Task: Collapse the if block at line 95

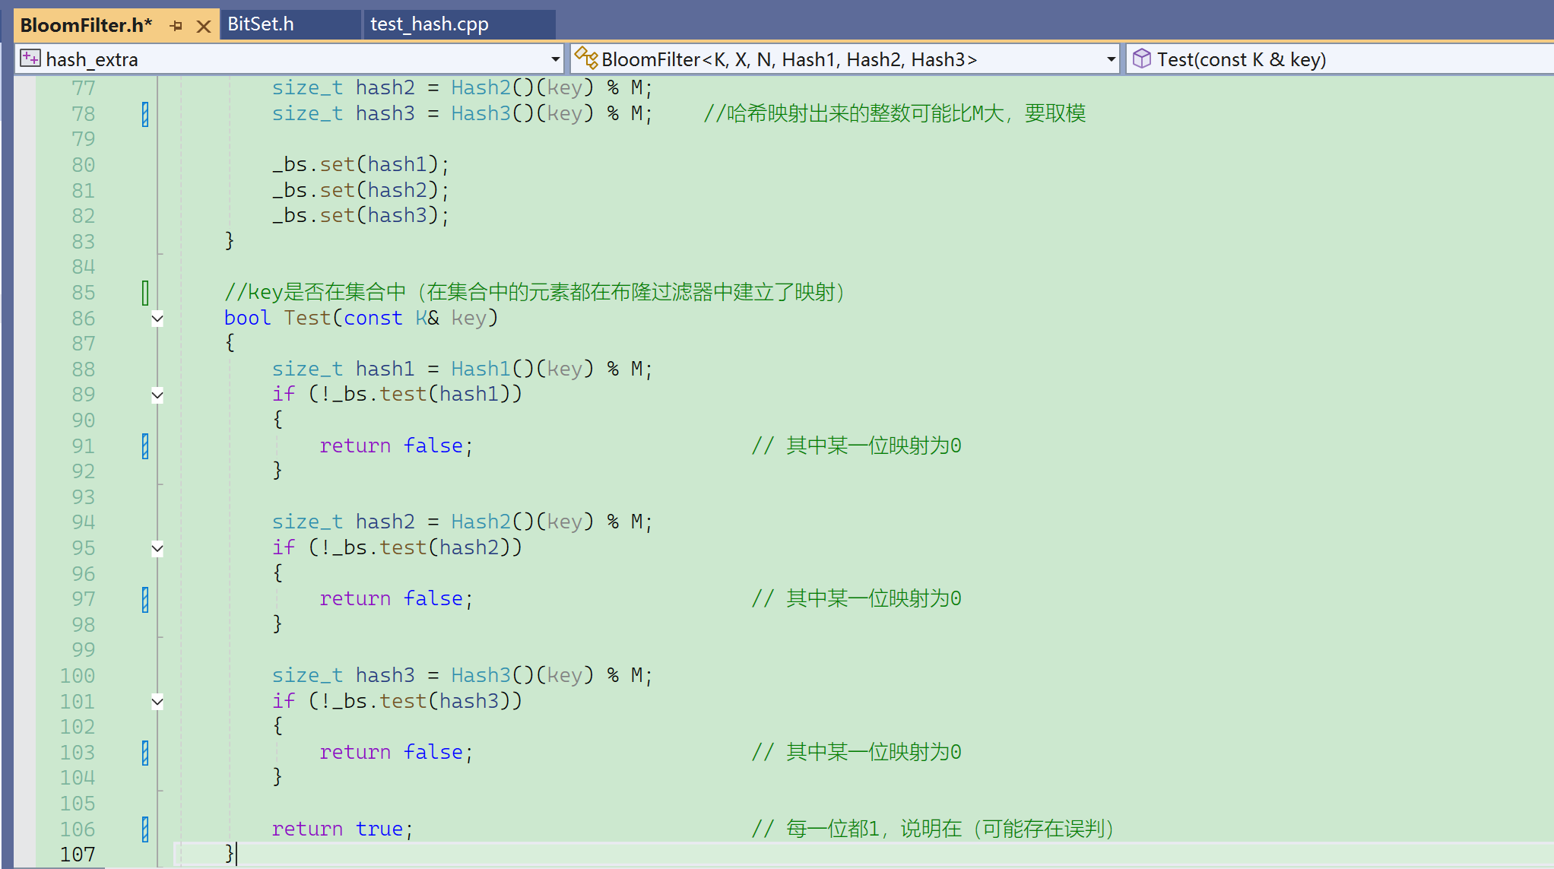Action: (157, 548)
